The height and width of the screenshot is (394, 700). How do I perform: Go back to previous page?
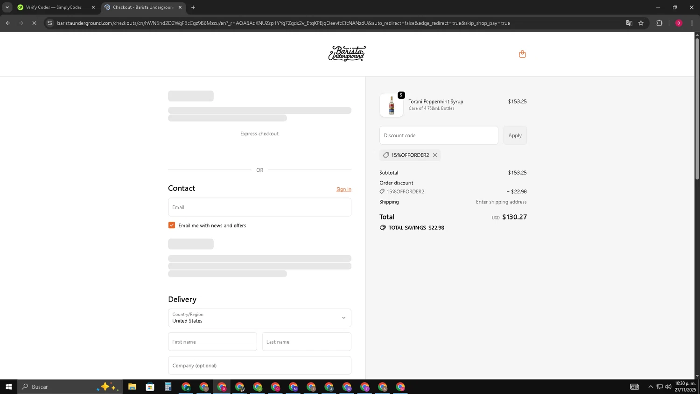pyautogui.click(x=8, y=23)
